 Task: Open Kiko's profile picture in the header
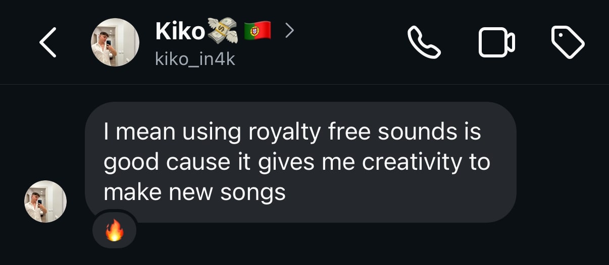[115, 42]
